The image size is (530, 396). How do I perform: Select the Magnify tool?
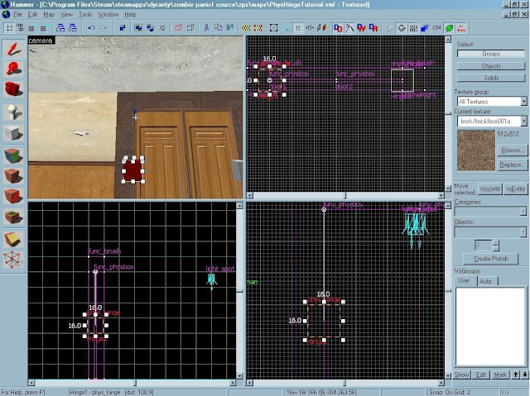13,69
